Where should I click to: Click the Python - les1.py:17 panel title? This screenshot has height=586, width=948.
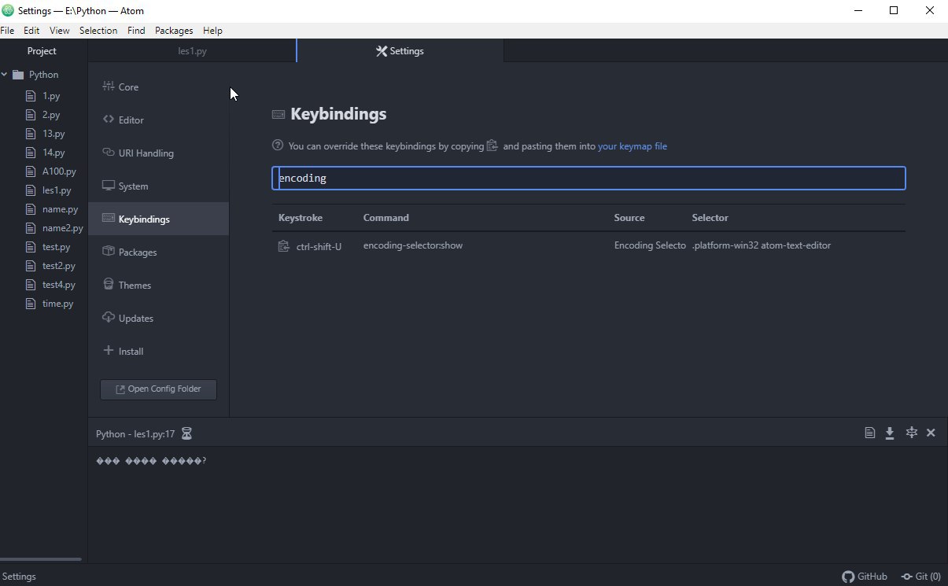coord(135,434)
